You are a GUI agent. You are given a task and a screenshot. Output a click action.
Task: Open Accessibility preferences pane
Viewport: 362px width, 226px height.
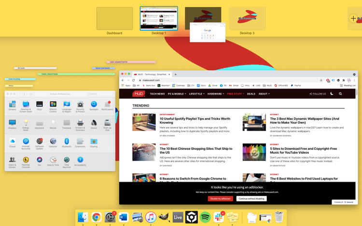80,161
